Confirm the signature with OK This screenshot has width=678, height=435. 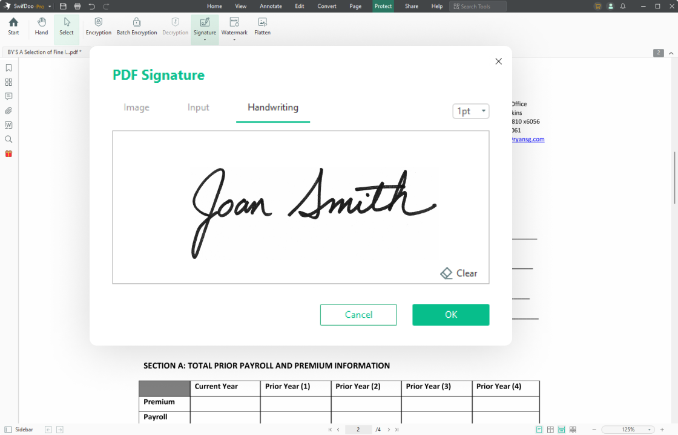pyautogui.click(x=450, y=315)
